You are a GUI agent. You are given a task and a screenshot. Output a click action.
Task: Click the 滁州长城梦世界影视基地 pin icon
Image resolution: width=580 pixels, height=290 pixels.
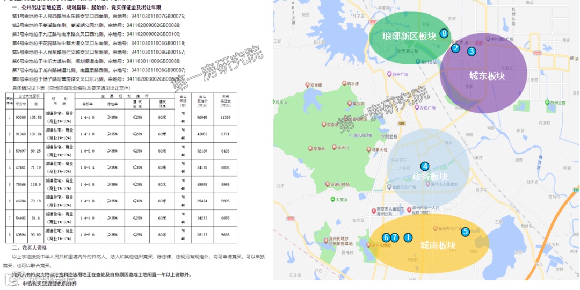pos(326,240)
